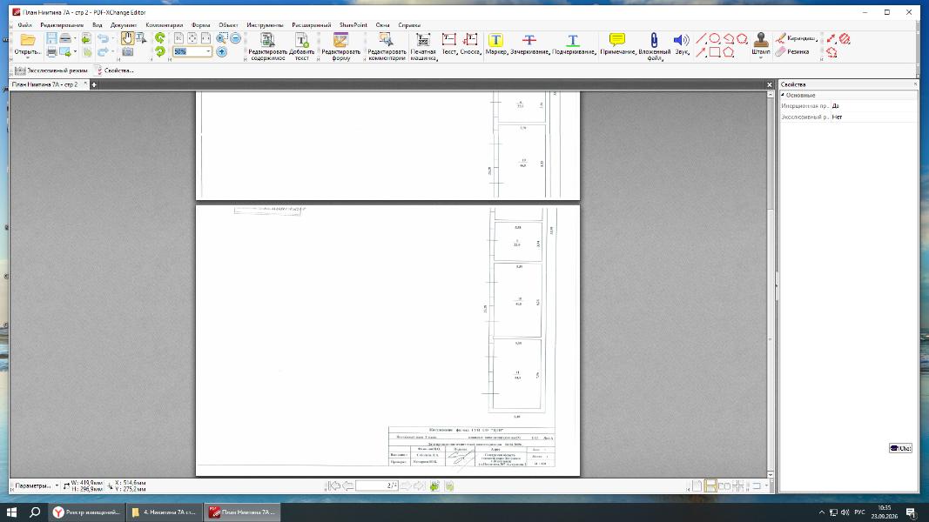
Task: Click the page number input field
Action: pos(376,486)
